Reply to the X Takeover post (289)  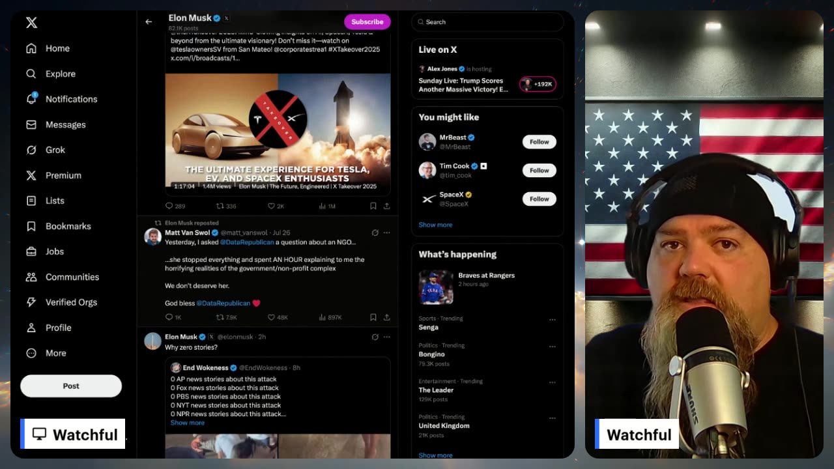point(175,206)
